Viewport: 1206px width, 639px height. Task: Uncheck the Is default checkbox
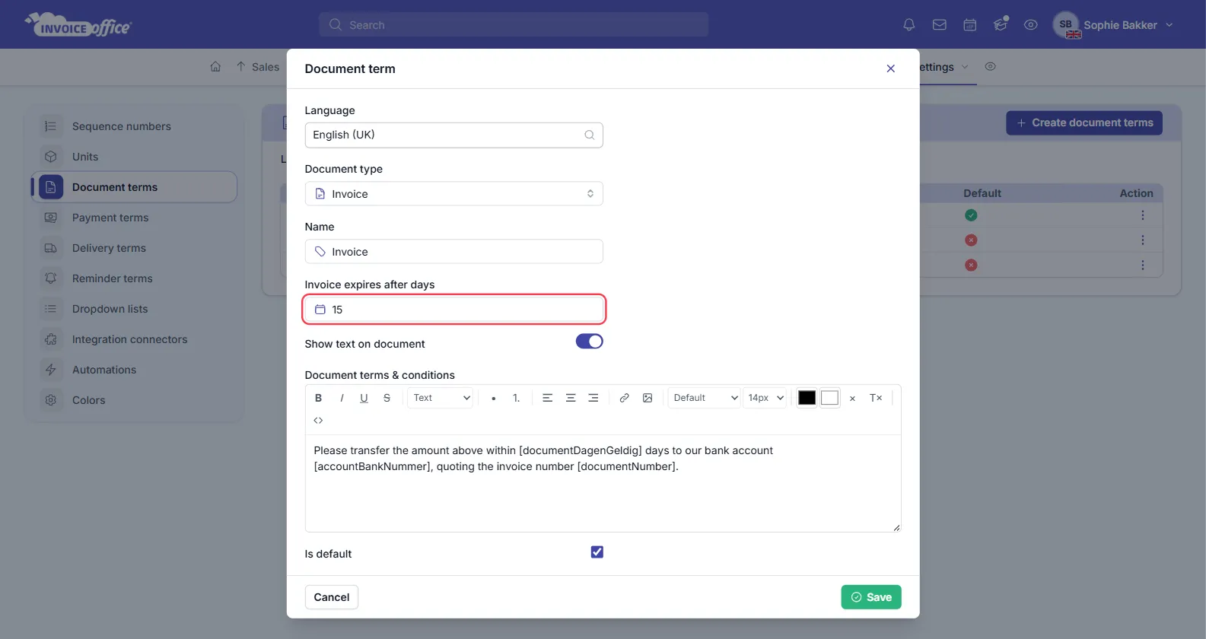(597, 552)
